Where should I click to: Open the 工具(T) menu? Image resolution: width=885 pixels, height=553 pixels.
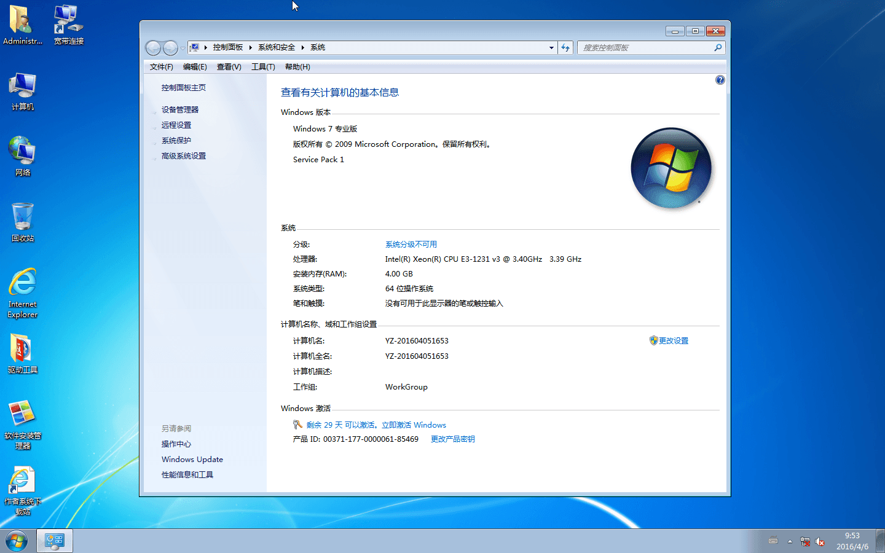tap(263, 67)
